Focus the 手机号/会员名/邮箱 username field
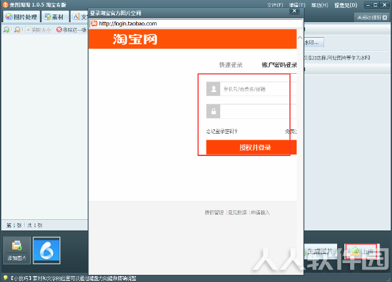 pos(258,89)
